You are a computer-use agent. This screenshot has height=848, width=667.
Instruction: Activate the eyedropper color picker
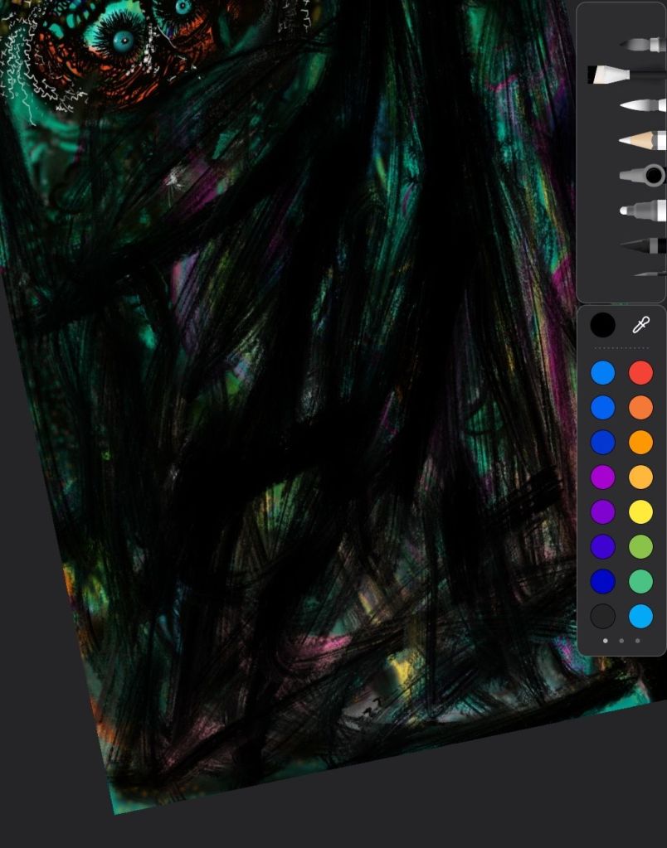click(x=640, y=325)
